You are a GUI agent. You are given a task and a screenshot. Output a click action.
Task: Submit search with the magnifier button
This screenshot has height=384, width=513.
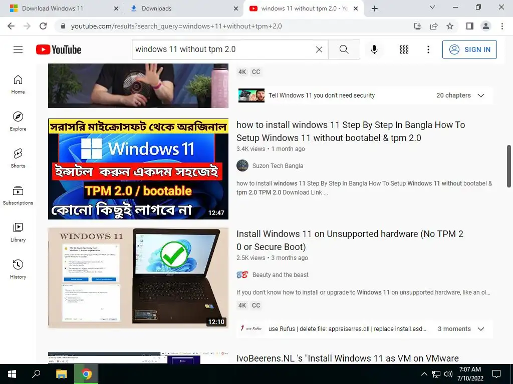(x=344, y=49)
